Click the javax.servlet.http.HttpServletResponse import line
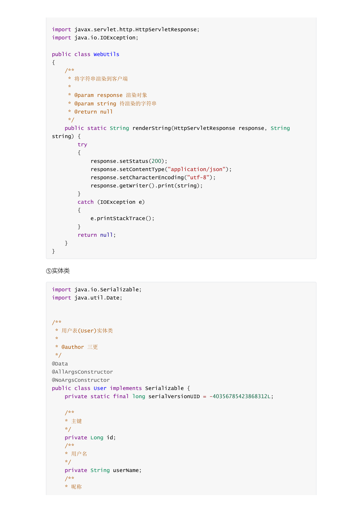362x512 pixels. [x=126, y=29]
